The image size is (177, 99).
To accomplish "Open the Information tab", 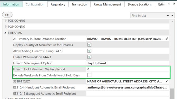I will 11,4.
